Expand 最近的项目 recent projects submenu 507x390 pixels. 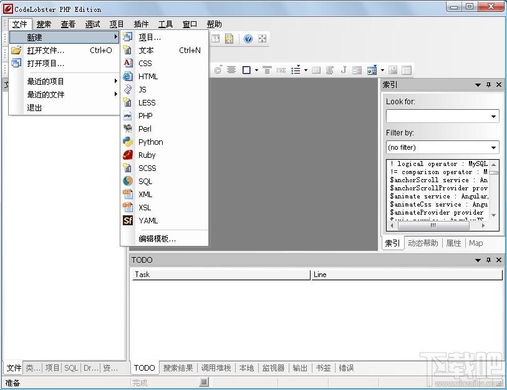(x=64, y=81)
